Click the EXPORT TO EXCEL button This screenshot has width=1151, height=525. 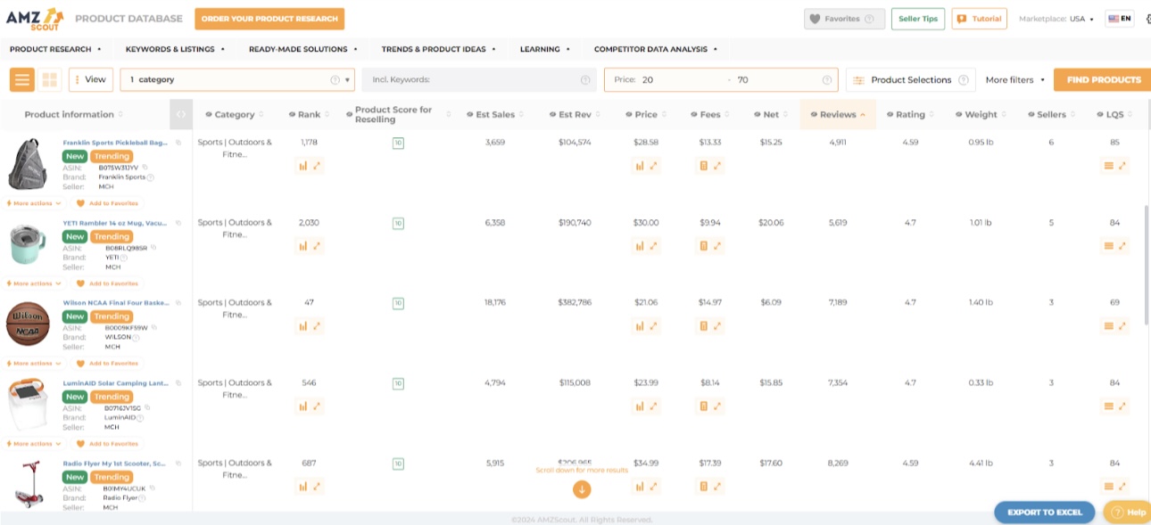(x=1043, y=512)
